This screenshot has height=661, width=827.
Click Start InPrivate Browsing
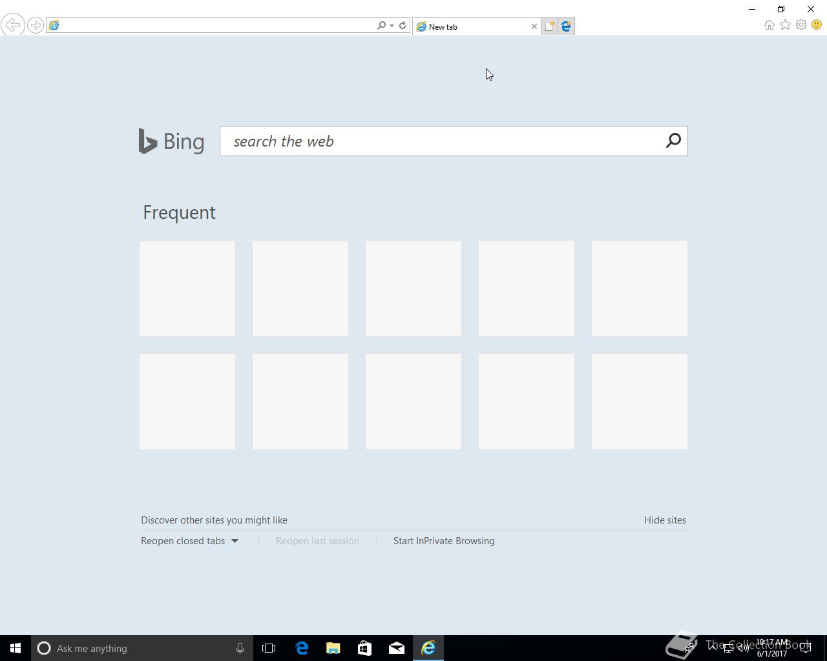point(444,541)
